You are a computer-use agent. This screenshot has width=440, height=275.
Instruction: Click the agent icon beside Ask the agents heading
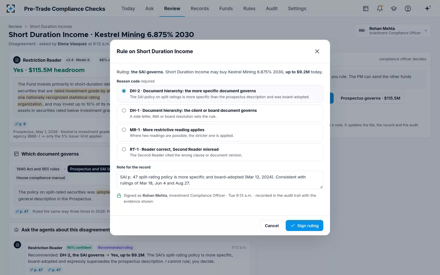tap(16, 230)
